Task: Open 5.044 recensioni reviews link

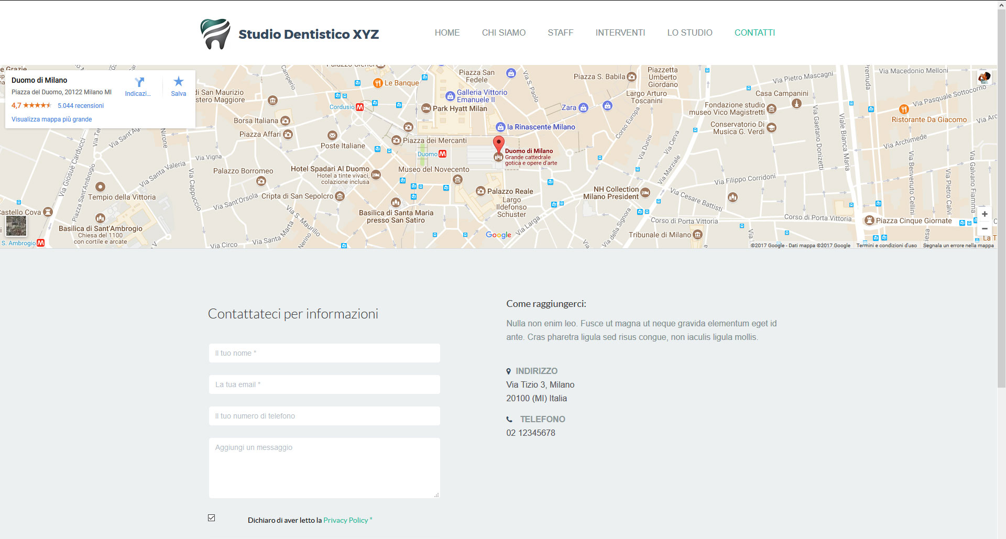Action: [81, 106]
